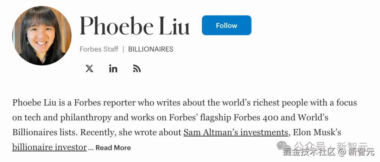Expand the bio with Read More

pyautogui.click(x=113, y=148)
